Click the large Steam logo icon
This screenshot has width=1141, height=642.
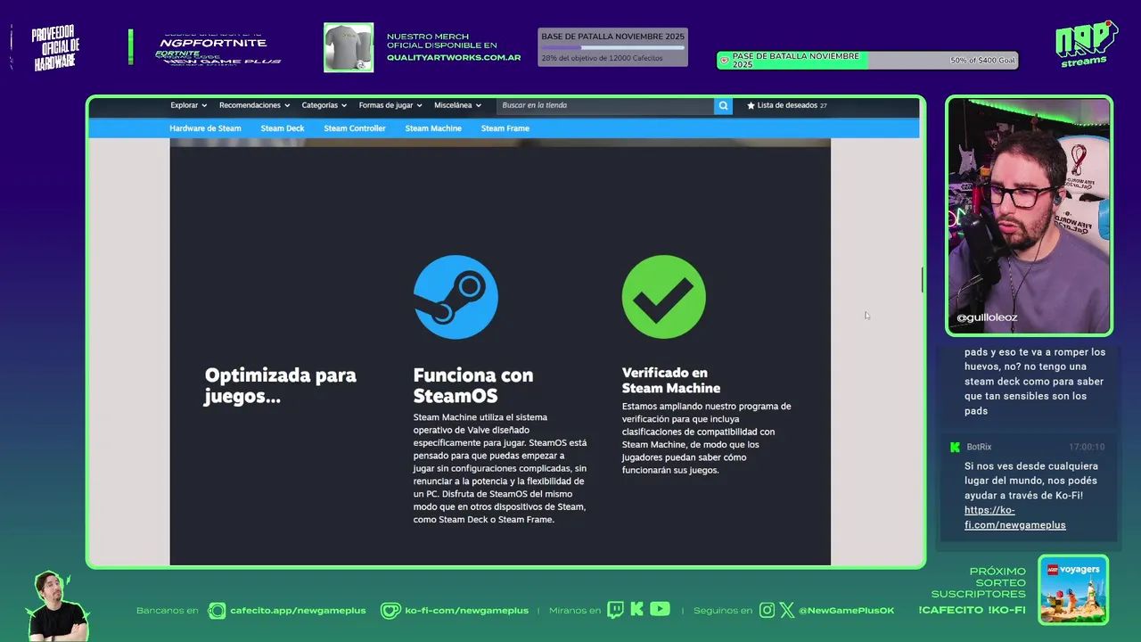456,297
